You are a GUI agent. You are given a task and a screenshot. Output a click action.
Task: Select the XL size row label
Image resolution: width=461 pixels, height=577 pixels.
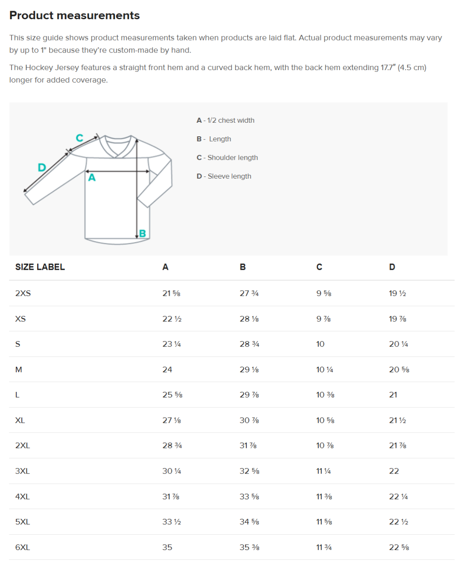tap(20, 420)
